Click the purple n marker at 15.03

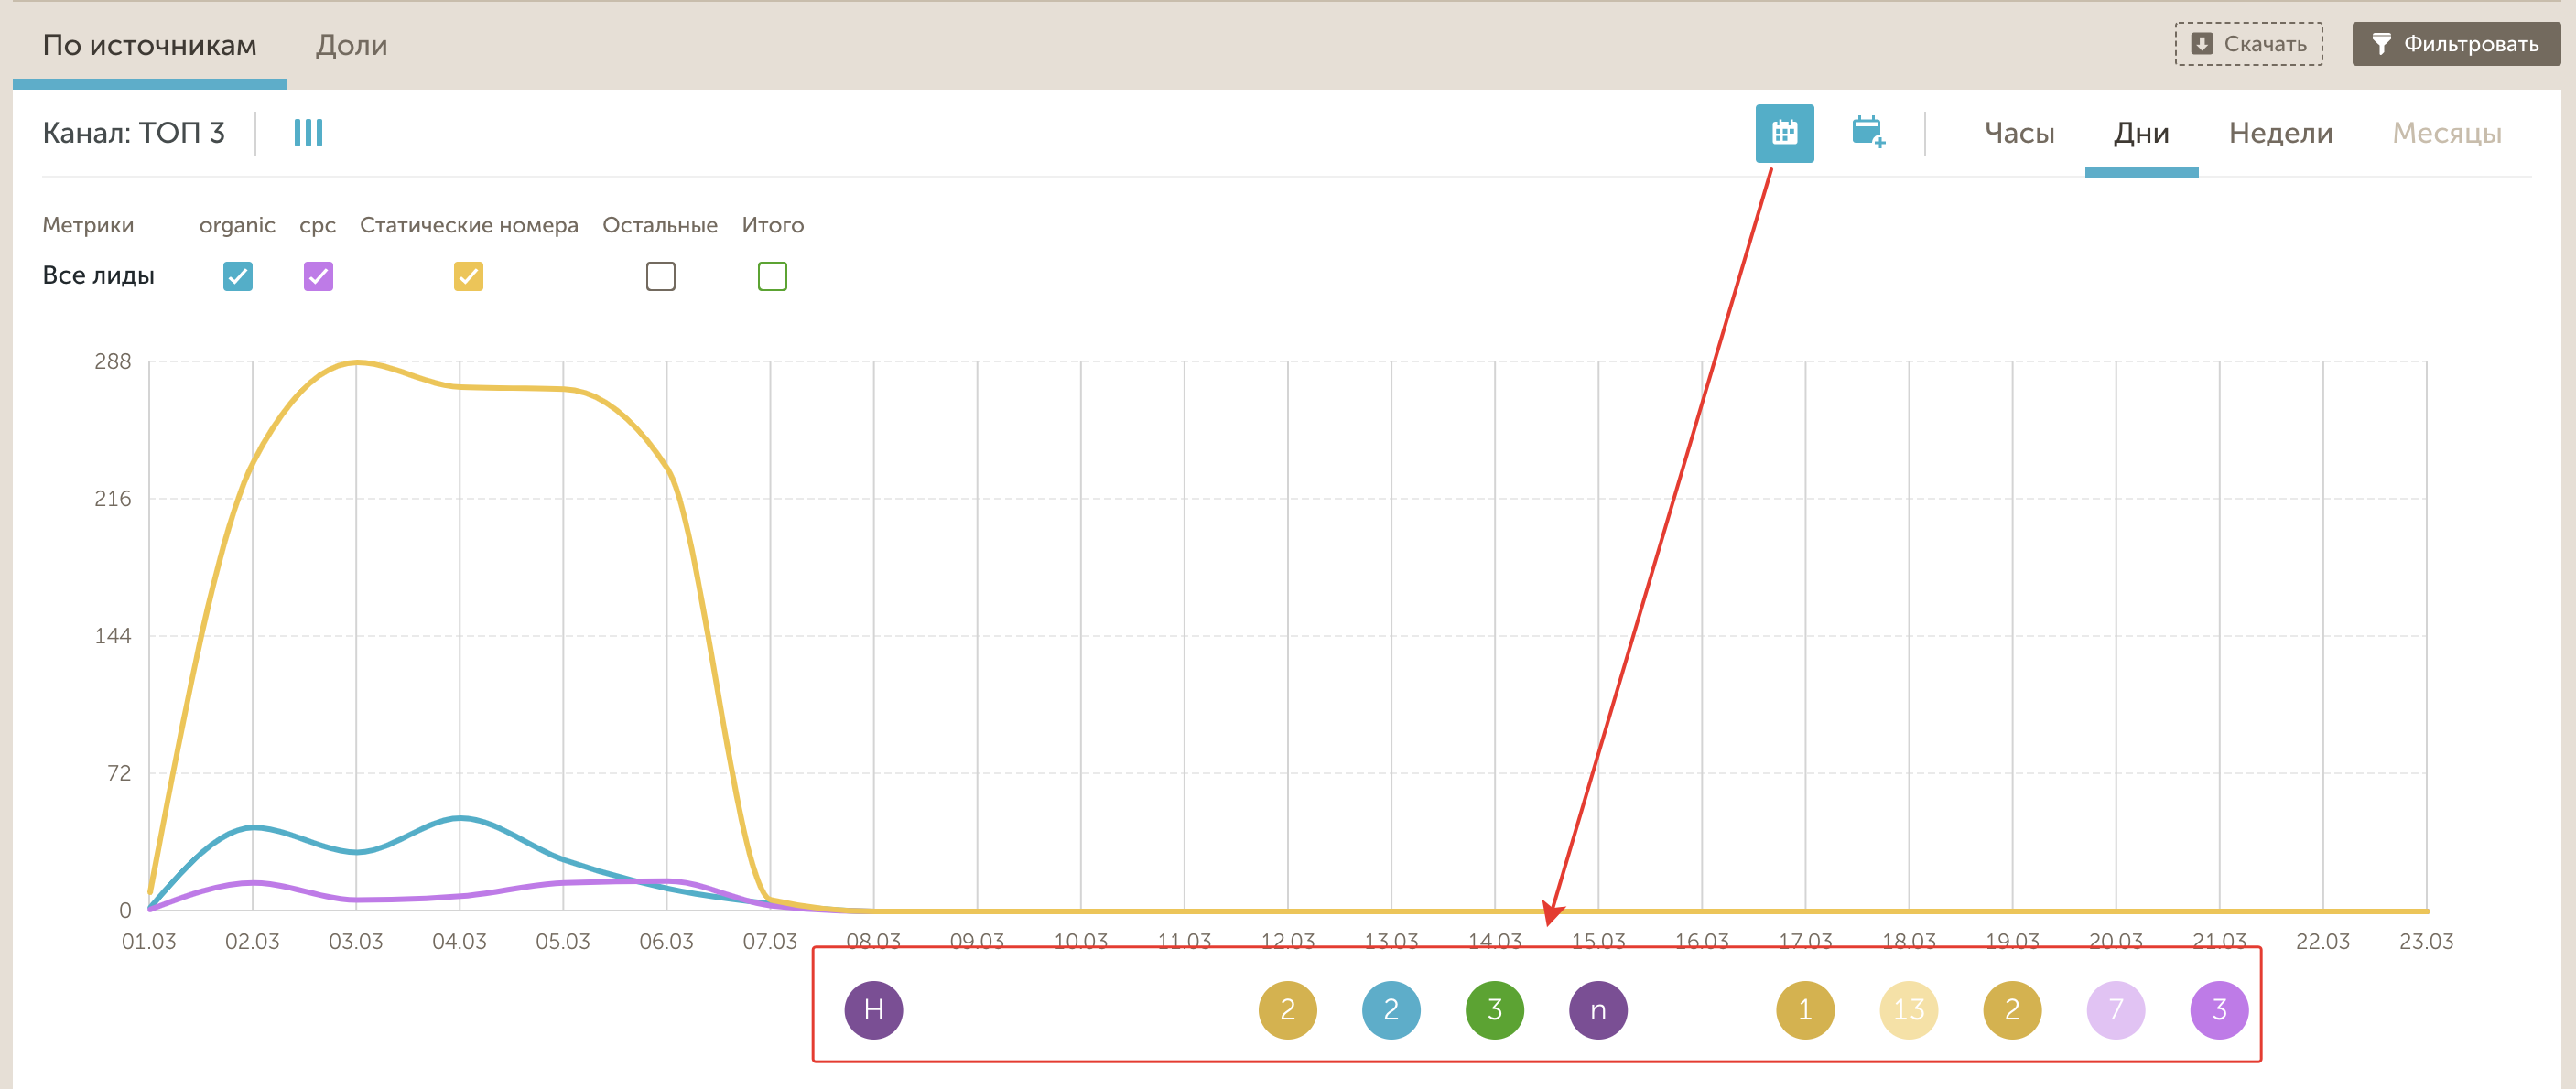pyautogui.click(x=1598, y=1010)
